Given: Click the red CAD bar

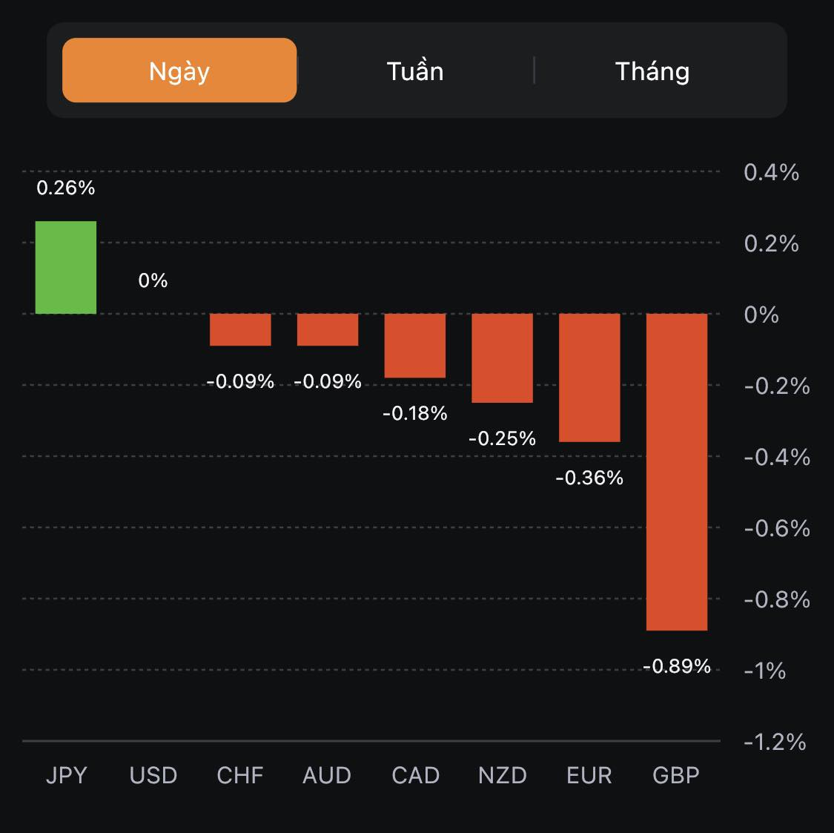Looking at the screenshot, I should pos(415,346).
